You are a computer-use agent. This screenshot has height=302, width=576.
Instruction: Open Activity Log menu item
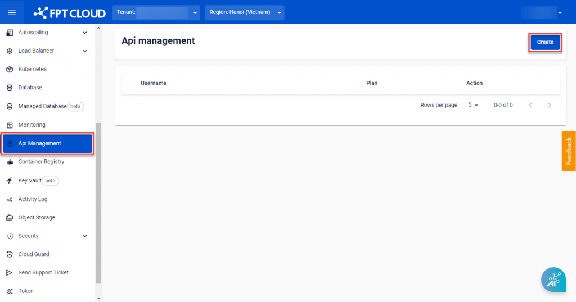(x=33, y=199)
